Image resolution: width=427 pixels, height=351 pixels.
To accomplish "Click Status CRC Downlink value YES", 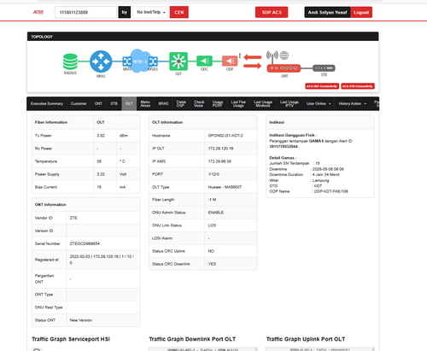I will (212, 264).
